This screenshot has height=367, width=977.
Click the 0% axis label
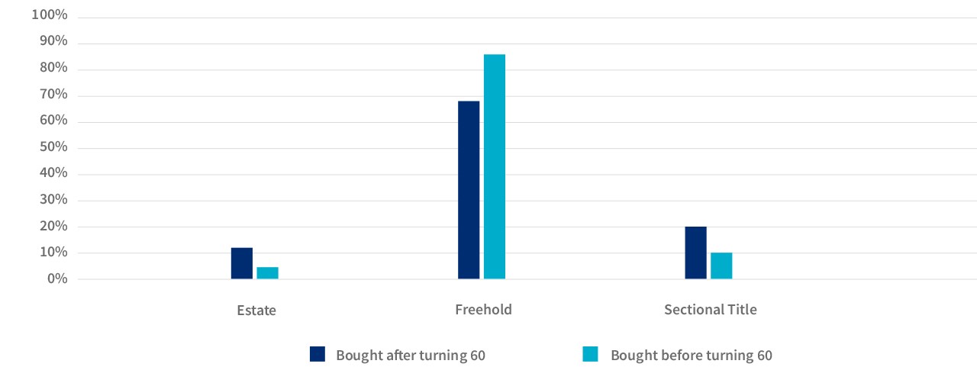click(56, 279)
